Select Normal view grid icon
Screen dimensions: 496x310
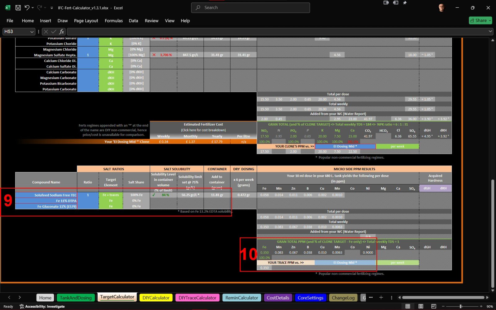coord(408,306)
